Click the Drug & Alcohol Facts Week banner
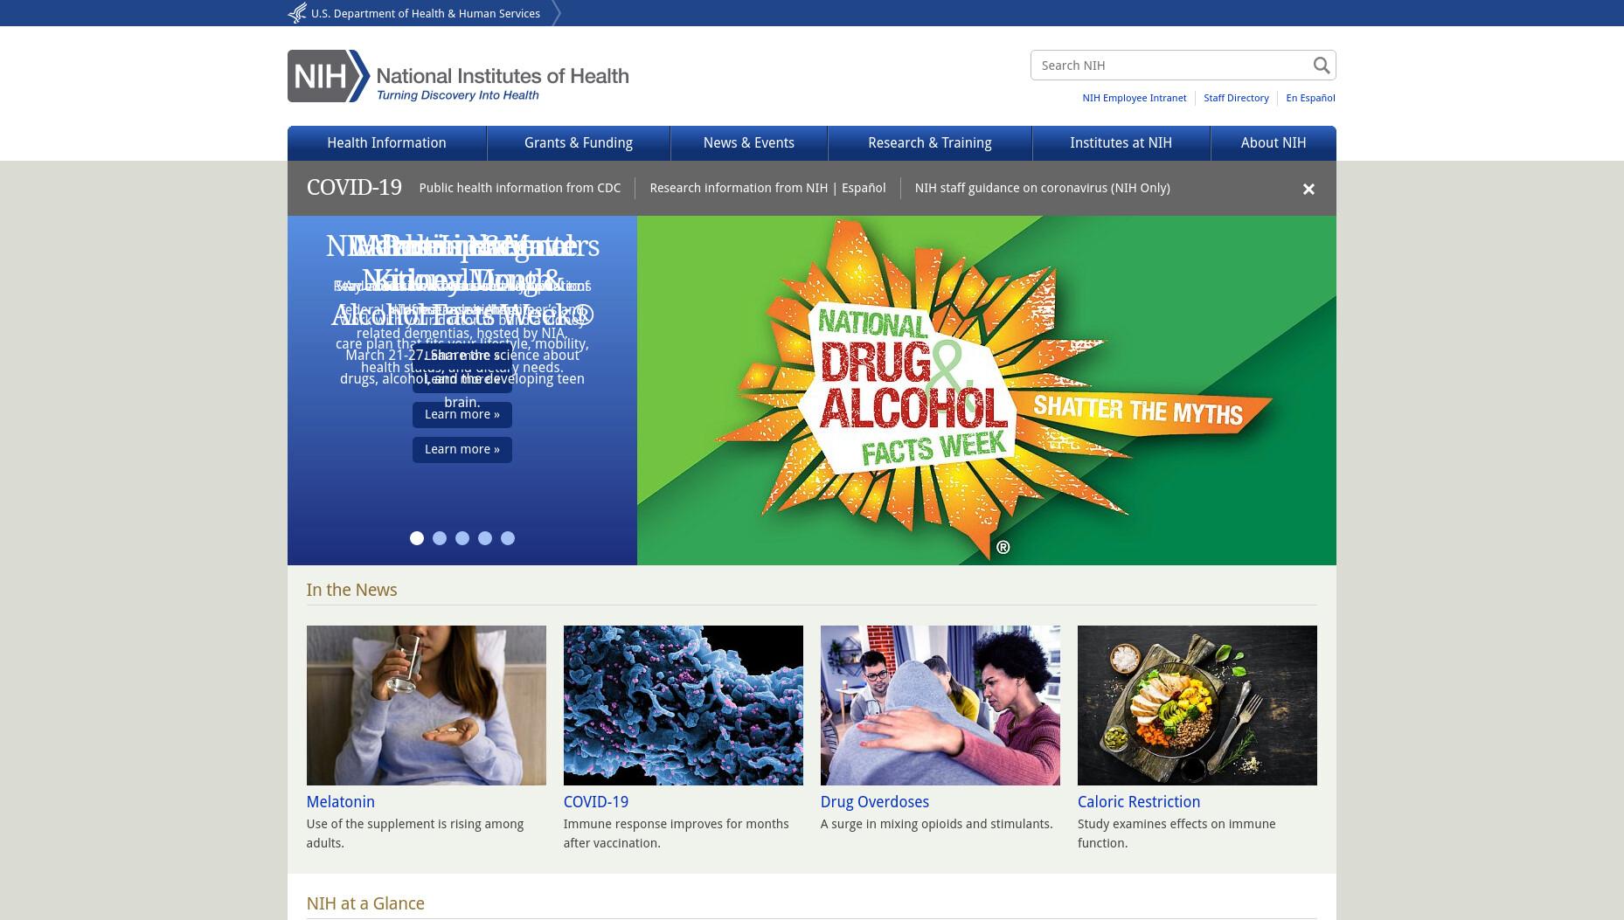Image resolution: width=1624 pixels, height=920 pixels. tap(987, 391)
